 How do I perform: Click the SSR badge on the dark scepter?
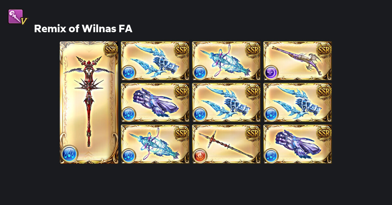tap(324, 49)
